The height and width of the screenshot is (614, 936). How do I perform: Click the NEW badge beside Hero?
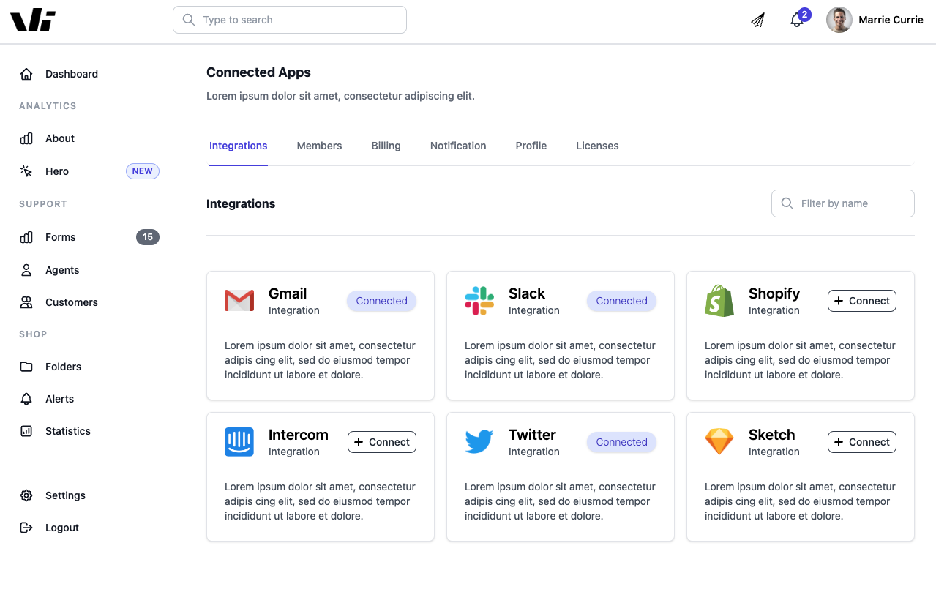(x=143, y=171)
